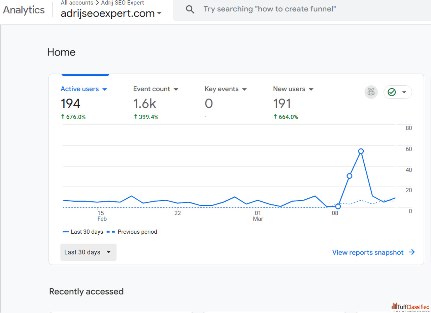Image resolution: width=431 pixels, height=313 pixels.
Task: Click the Analytics logo text
Action: coord(24,10)
